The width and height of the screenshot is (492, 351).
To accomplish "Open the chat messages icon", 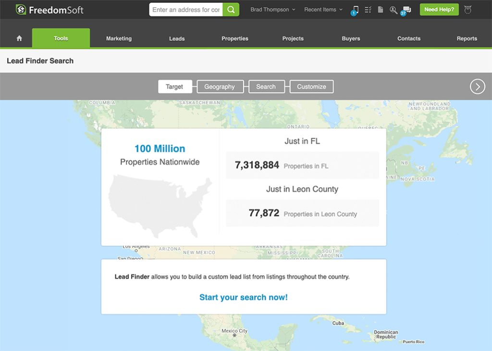I will click(406, 10).
